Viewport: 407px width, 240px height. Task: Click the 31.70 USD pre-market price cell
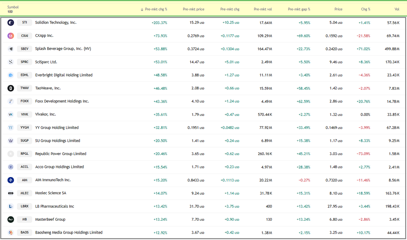pos(197,206)
